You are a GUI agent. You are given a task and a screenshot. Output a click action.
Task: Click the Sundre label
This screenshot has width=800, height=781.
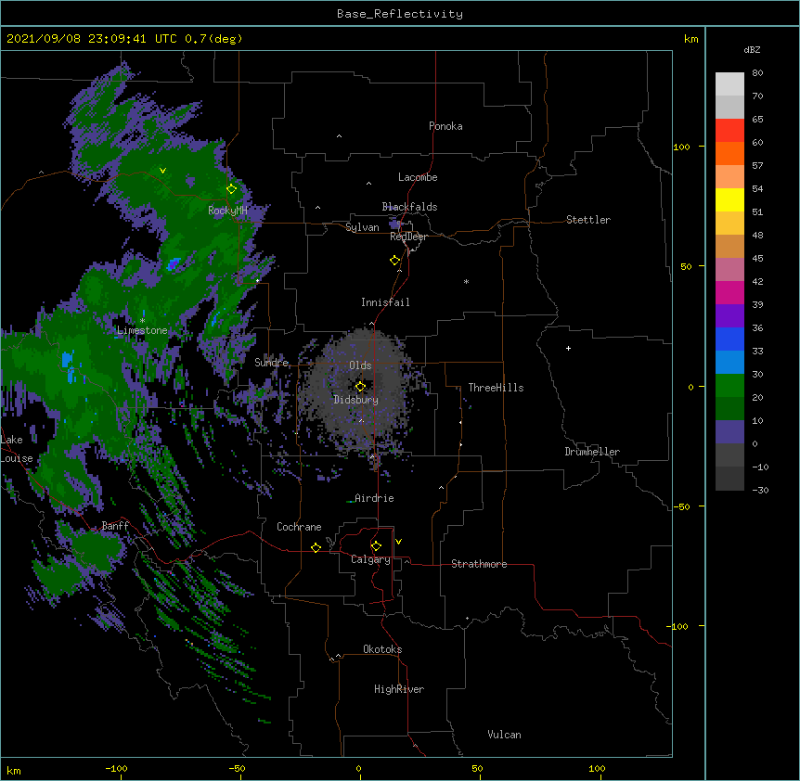[271, 363]
